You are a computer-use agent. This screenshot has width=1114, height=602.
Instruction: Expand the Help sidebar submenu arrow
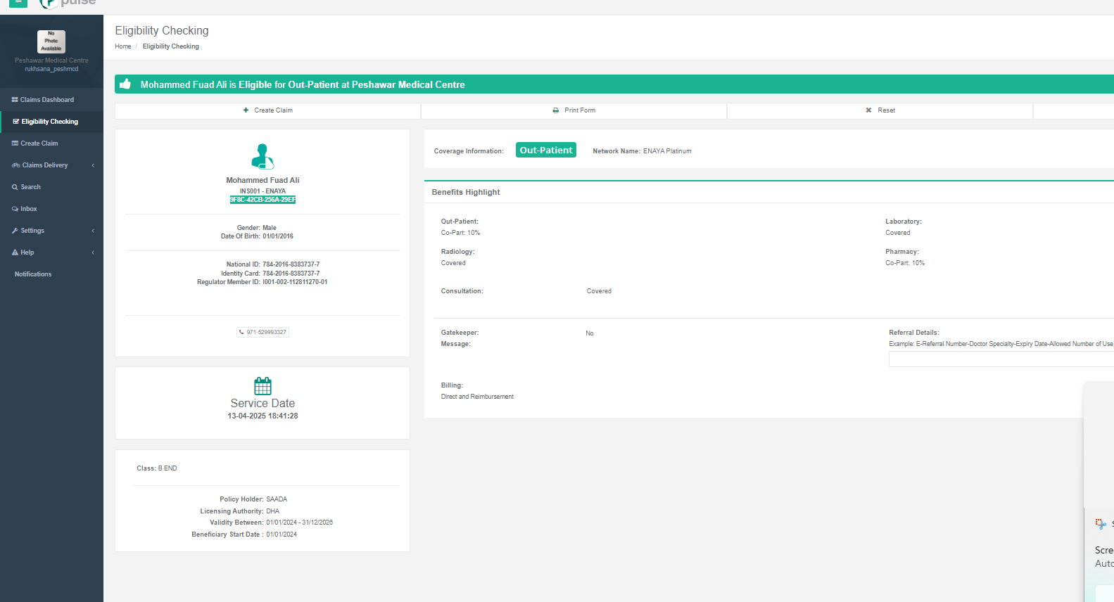tap(92, 252)
